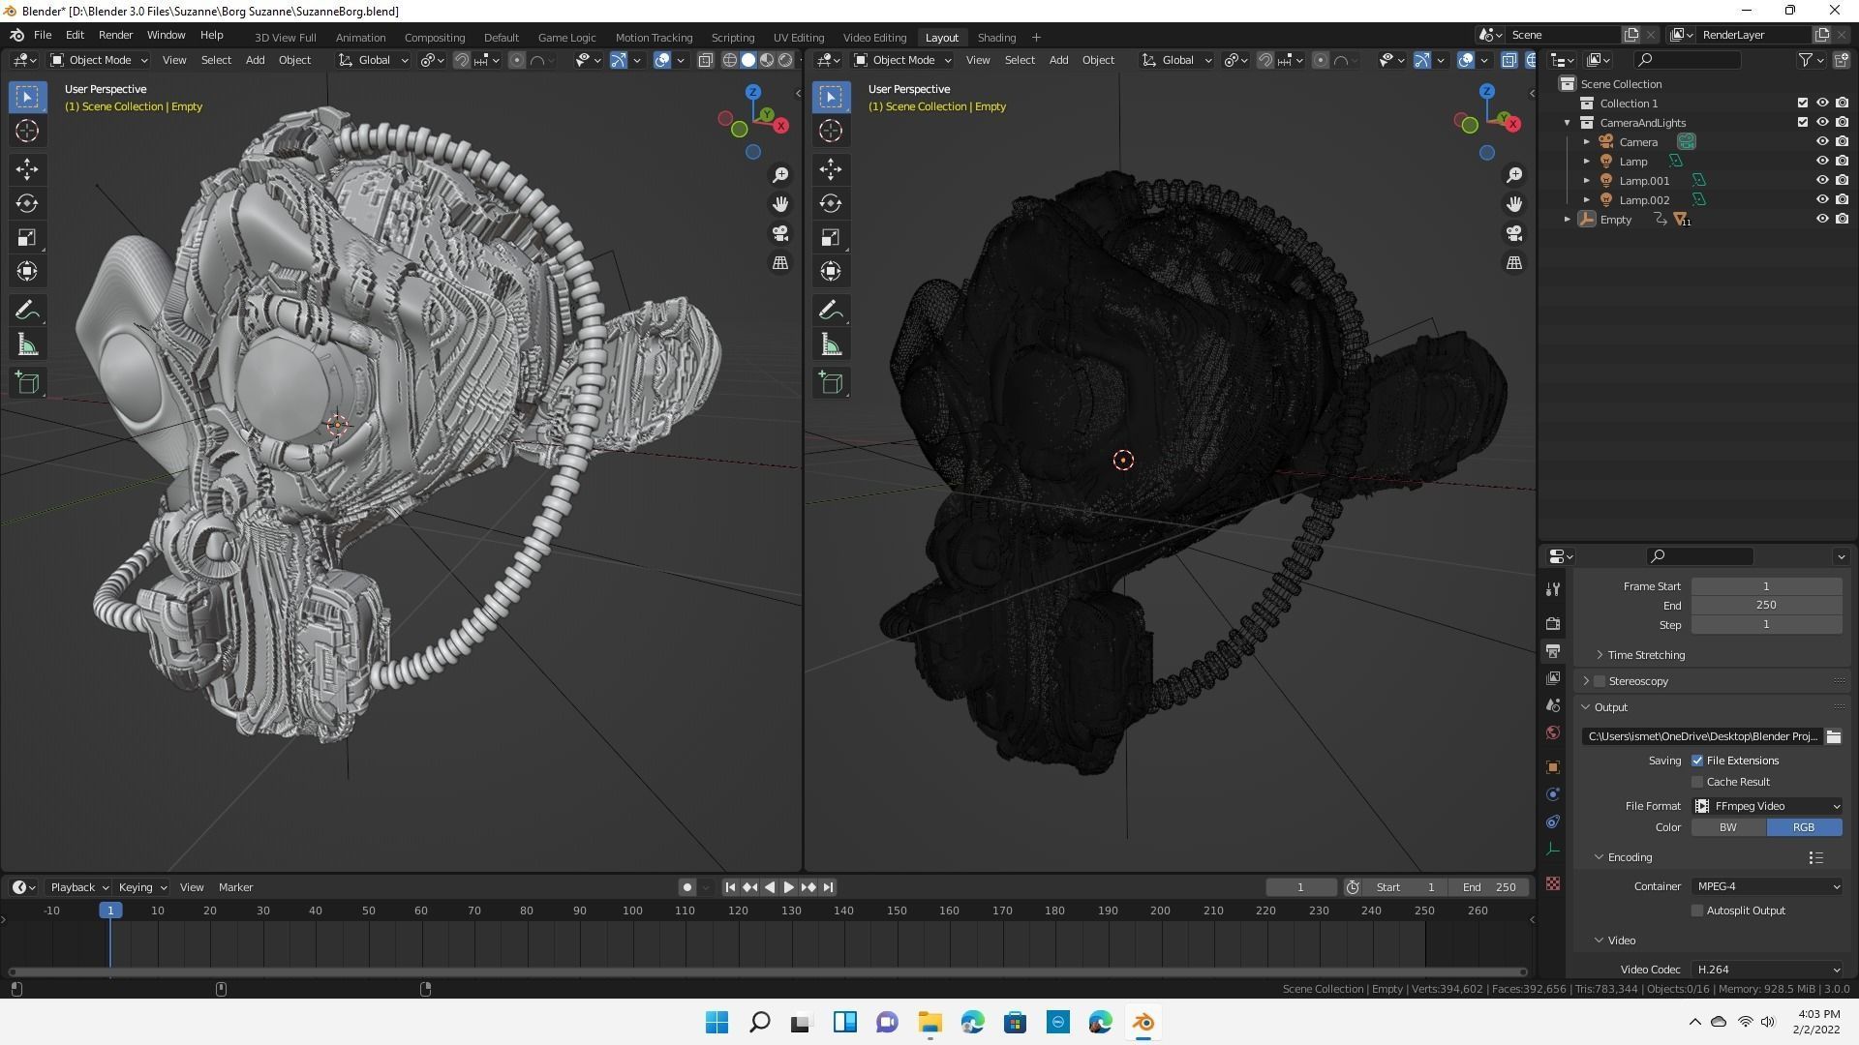Toggle the File Extensions checkbox
1859x1045 pixels.
point(1697,761)
